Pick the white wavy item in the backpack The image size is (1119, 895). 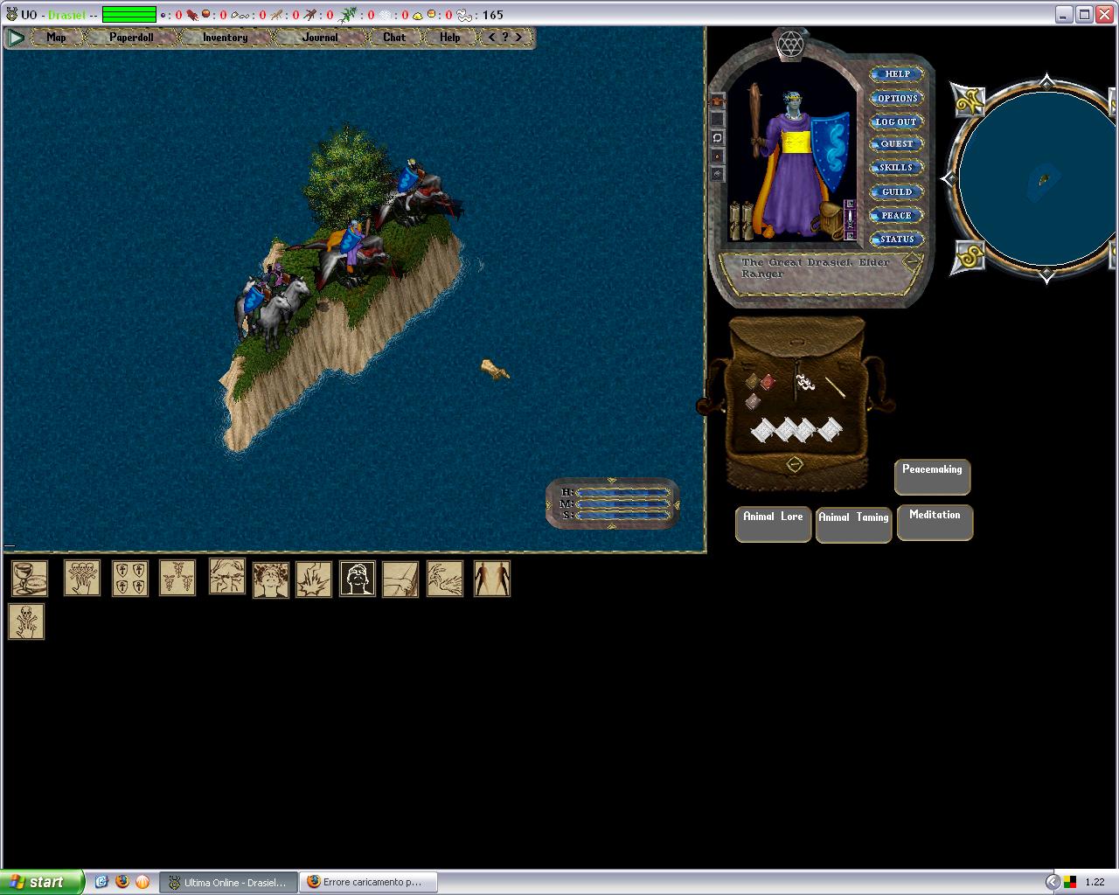point(805,382)
